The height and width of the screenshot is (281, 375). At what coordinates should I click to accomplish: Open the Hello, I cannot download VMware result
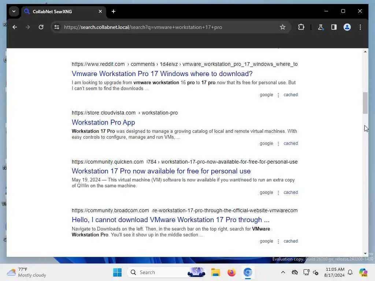(x=171, y=220)
